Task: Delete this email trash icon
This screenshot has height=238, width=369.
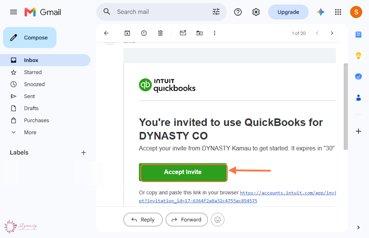Action: point(160,33)
